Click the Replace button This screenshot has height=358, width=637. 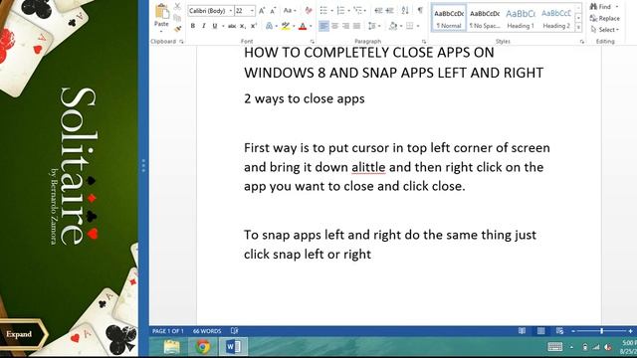605,18
